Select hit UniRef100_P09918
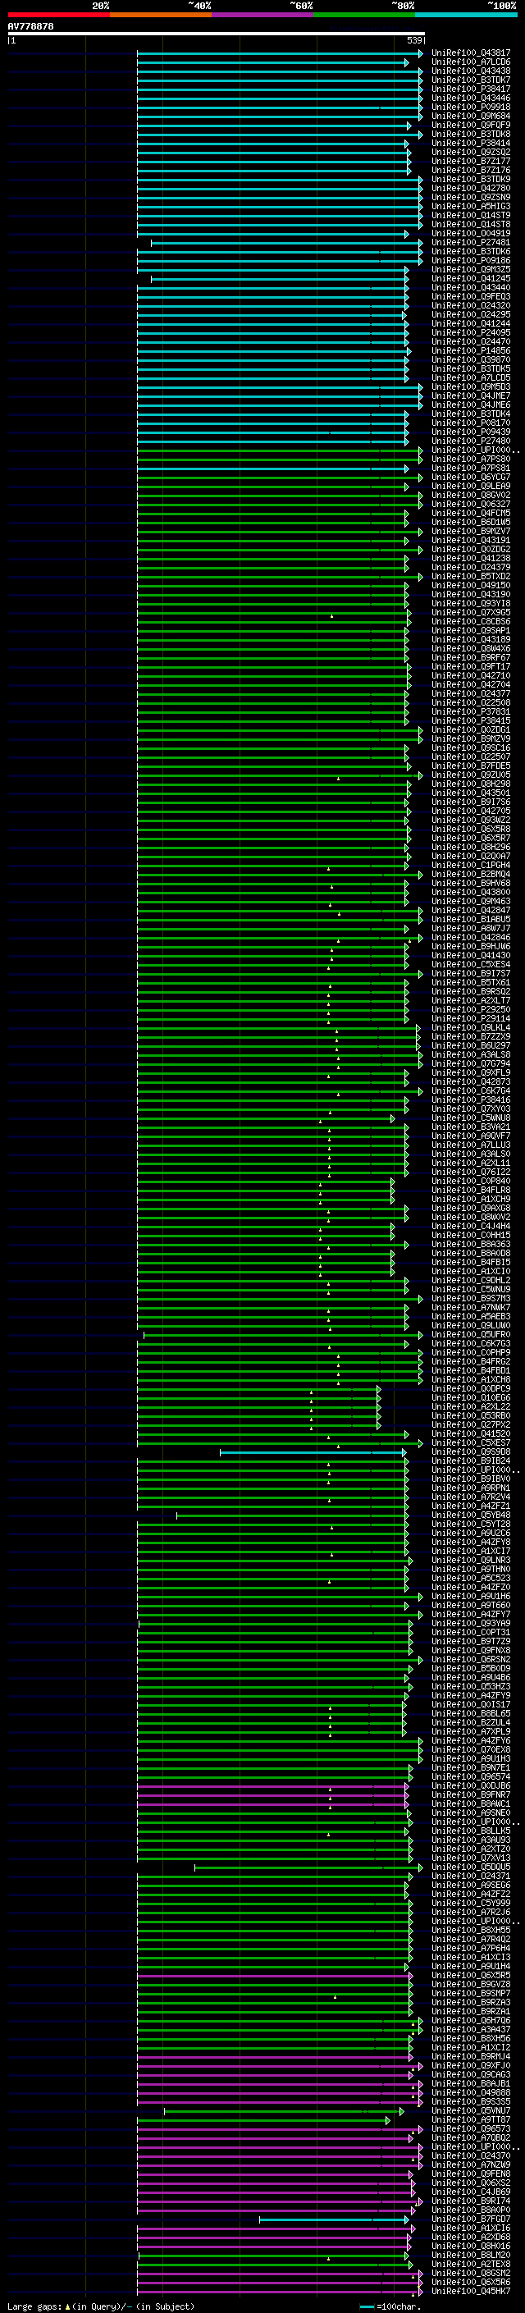Screen dimensions: 525x2313 471,107
